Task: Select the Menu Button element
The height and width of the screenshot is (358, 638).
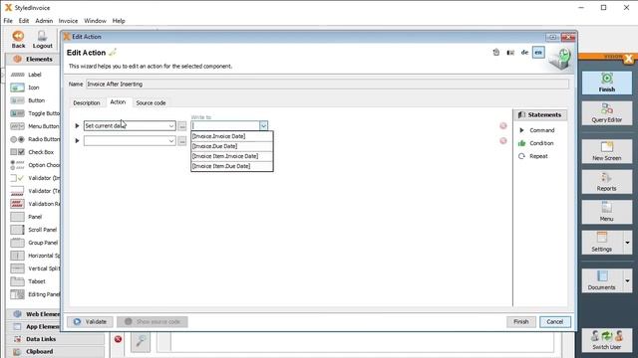Action: click(35, 126)
